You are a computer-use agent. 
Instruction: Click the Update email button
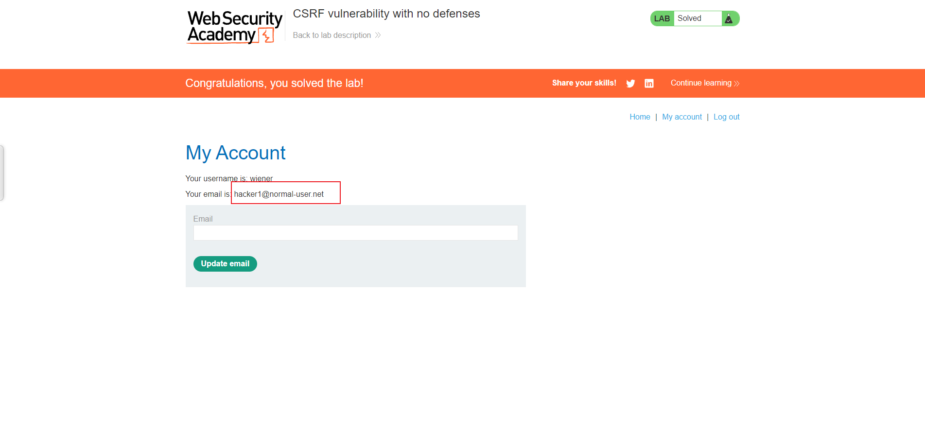(225, 264)
